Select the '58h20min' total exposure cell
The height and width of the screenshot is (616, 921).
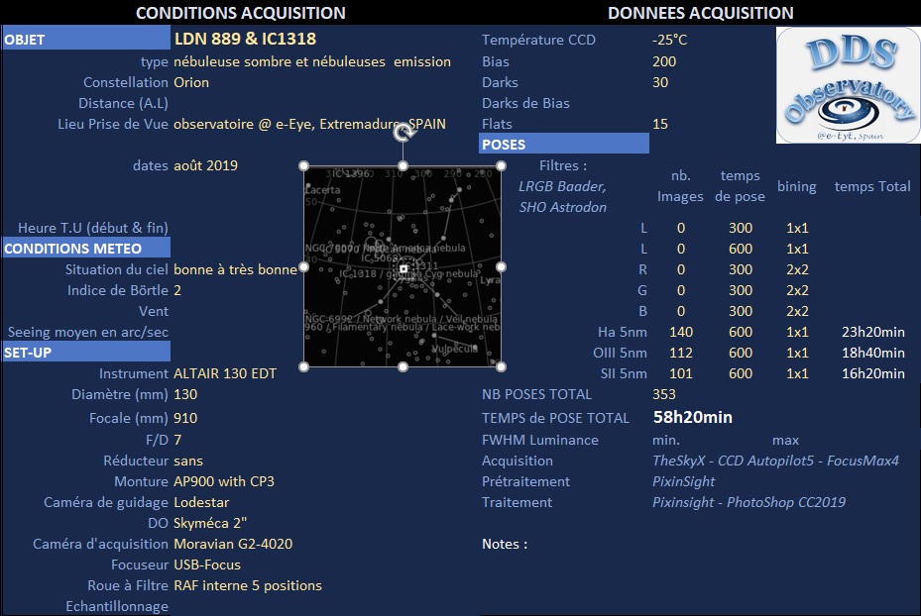pyautogui.click(x=693, y=417)
